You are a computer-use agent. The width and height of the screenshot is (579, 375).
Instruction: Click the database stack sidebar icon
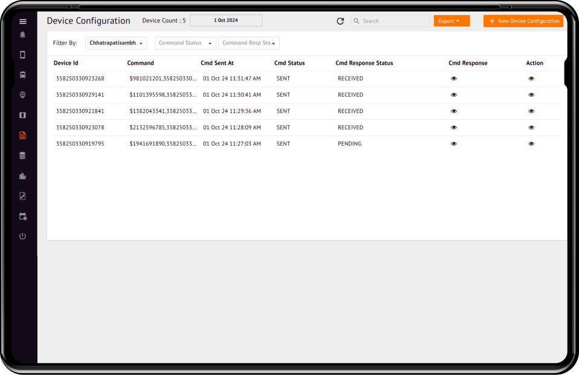[x=23, y=155]
